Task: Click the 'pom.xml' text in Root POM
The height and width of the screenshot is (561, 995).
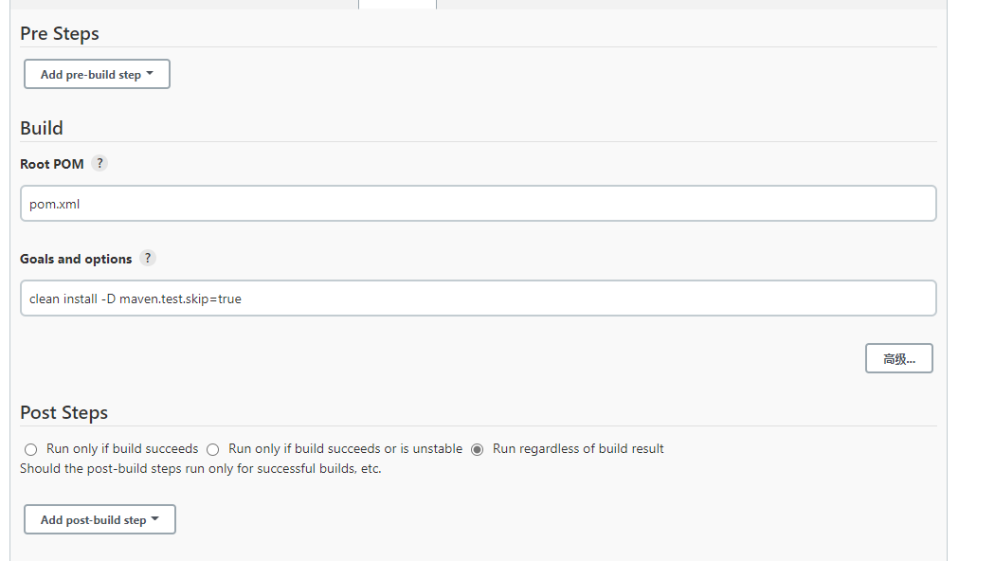Action: (x=55, y=204)
